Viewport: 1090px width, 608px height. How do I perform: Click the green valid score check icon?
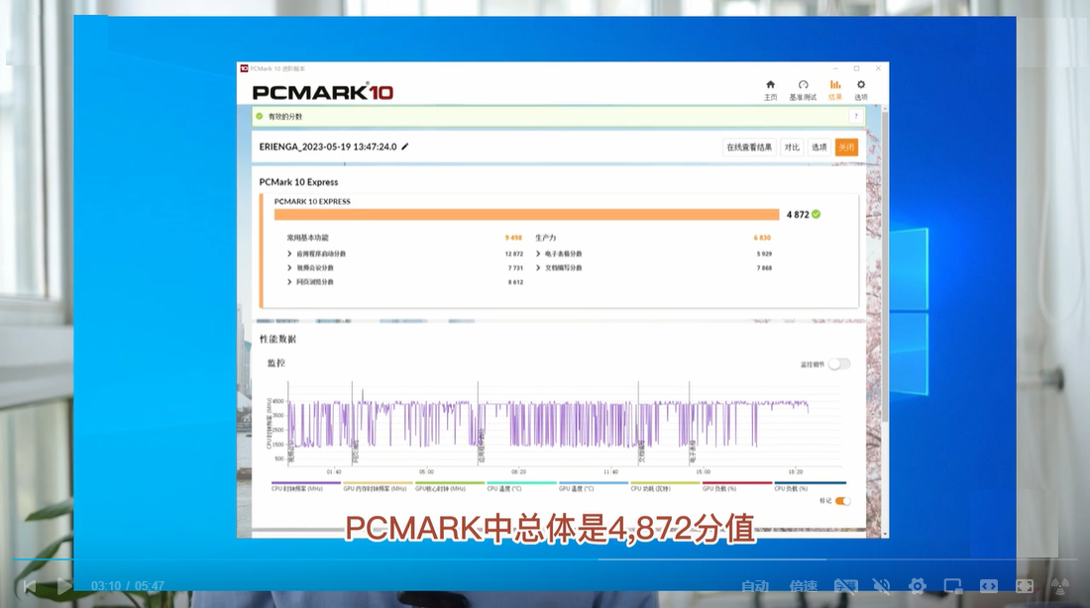(260, 116)
